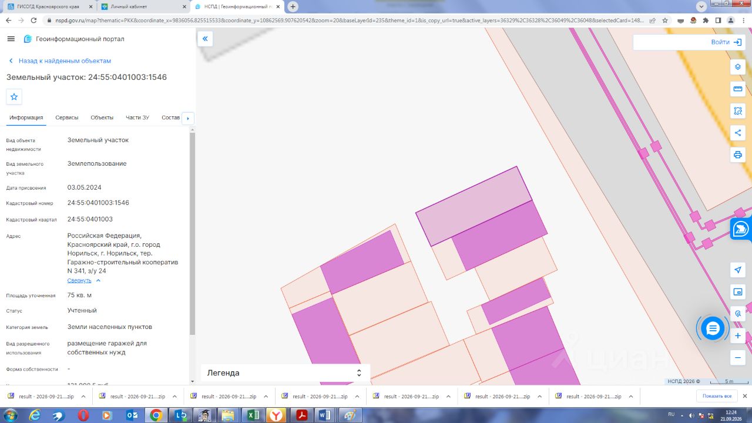Open the map layers panel icon
Screen dimensions: 752x423
738,67
